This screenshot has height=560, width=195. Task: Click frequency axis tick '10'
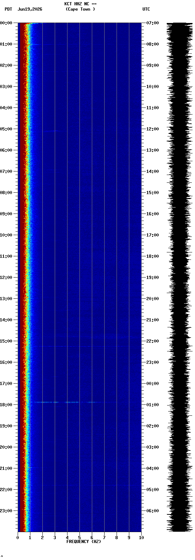coord(141,538)
